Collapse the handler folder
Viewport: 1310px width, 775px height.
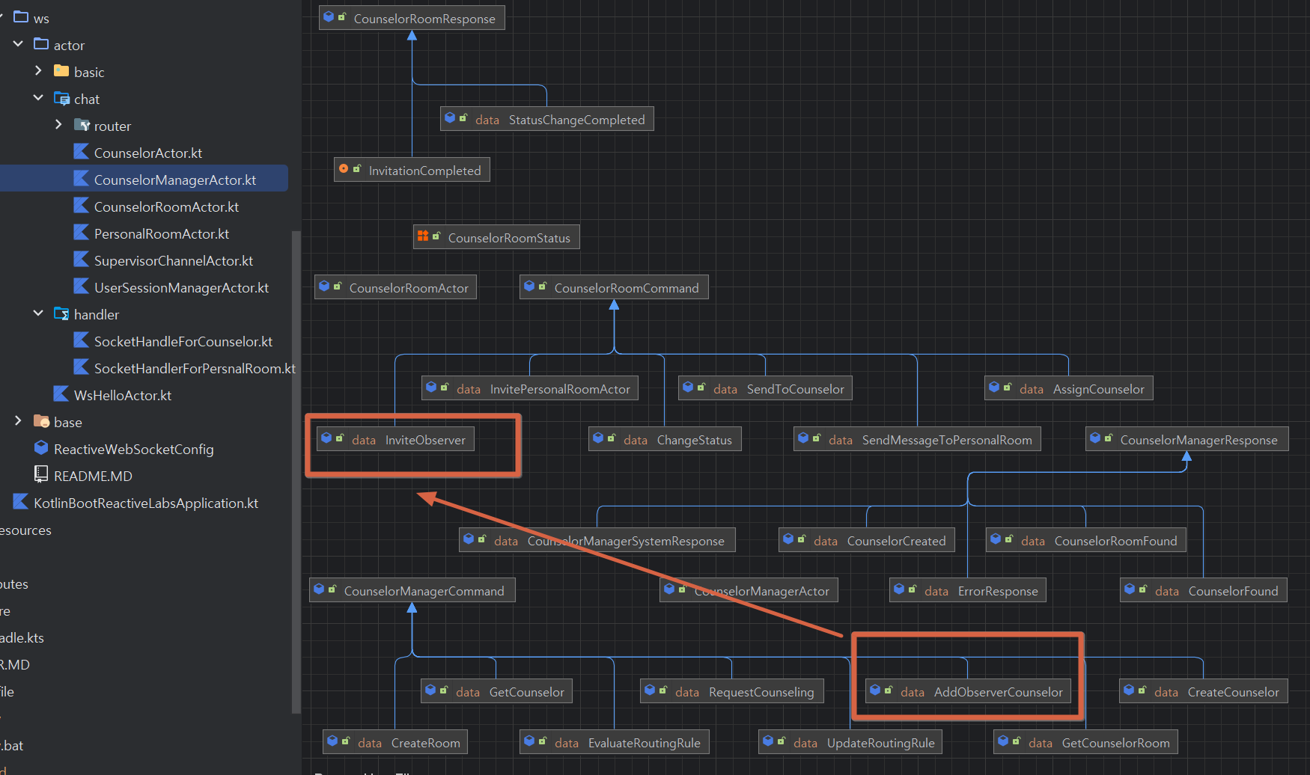(38, 314)
